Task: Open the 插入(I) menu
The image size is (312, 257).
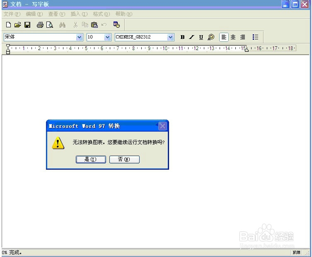Action: pos(79,14)
